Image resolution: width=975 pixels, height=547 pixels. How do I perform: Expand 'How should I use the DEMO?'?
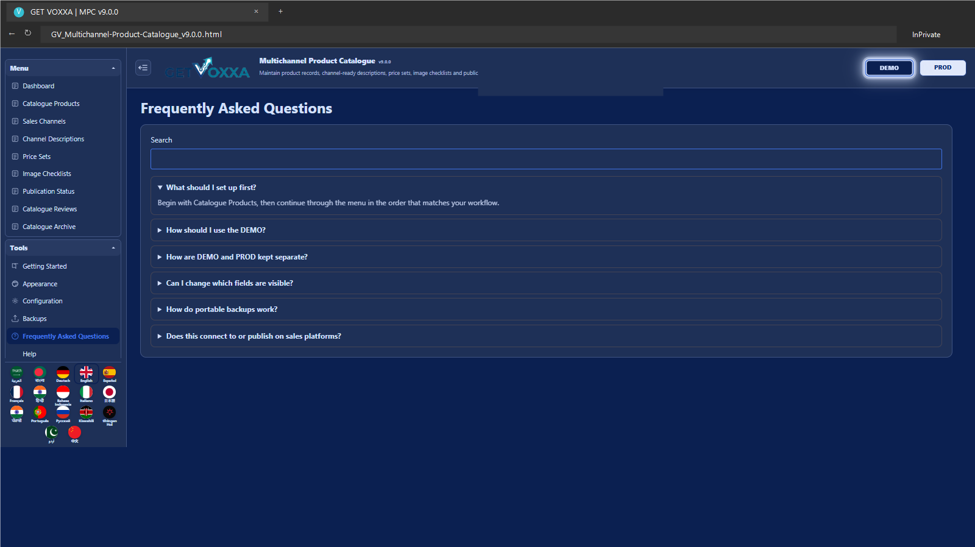pyautogui.click(x=546, y=230)
